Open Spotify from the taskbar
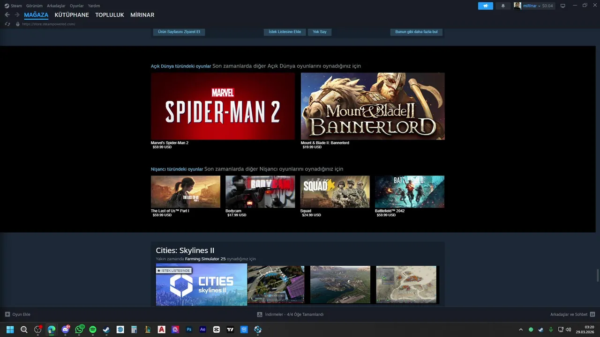Image resolution: width=600 pixels, height=337 pixels. [x=93, y=330]
